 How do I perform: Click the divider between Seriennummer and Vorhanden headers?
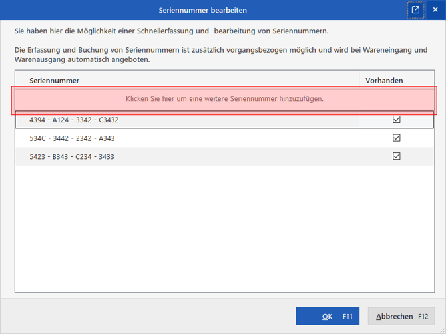coord(359,80)
